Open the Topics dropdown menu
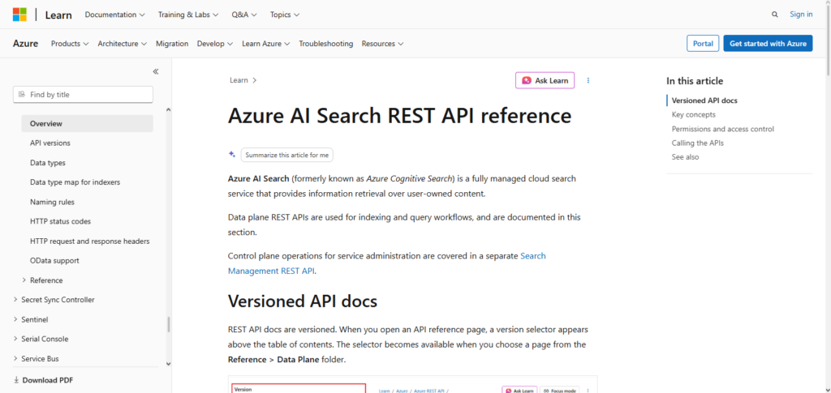 [285, 15]
